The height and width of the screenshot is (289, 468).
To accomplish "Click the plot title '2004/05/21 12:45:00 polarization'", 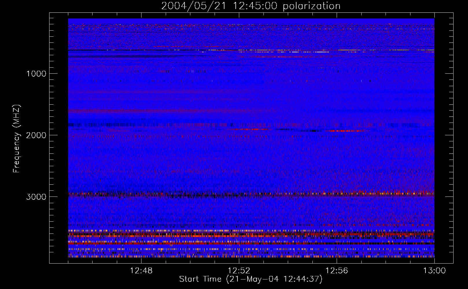I will click(x=251, y=6).
